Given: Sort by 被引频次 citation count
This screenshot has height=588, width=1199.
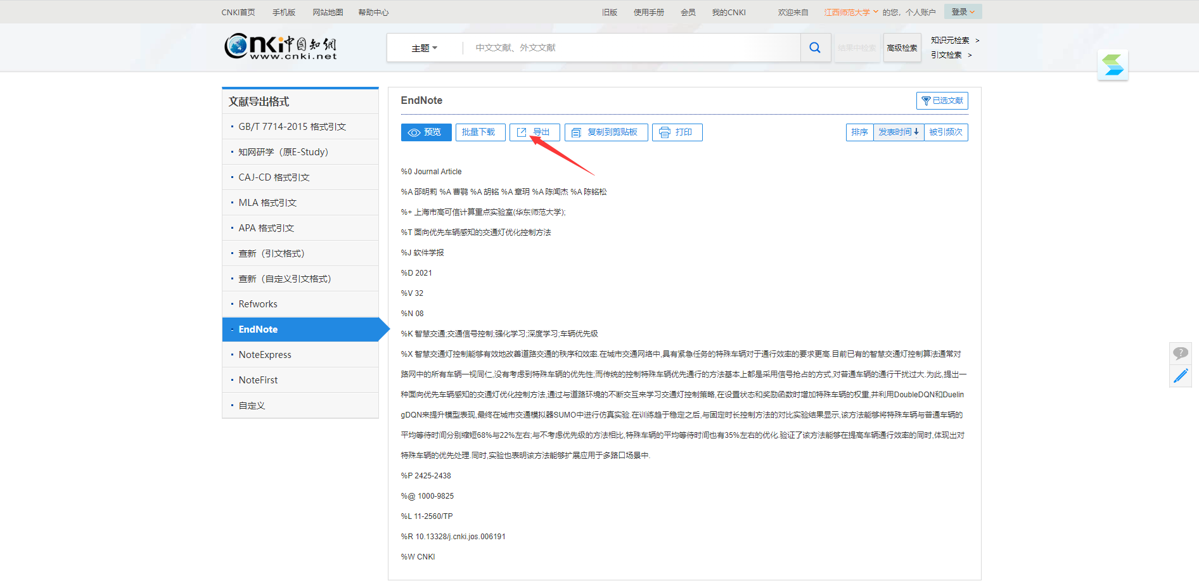Looking at the screenshot, I should click(x=946, y=132).
